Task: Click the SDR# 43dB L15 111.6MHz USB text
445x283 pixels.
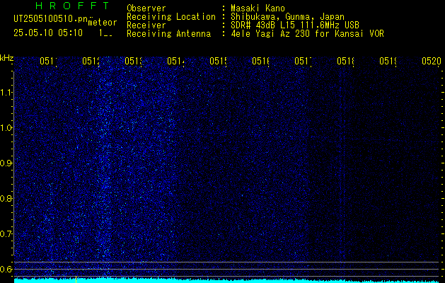Action: (x=295, y=25)
